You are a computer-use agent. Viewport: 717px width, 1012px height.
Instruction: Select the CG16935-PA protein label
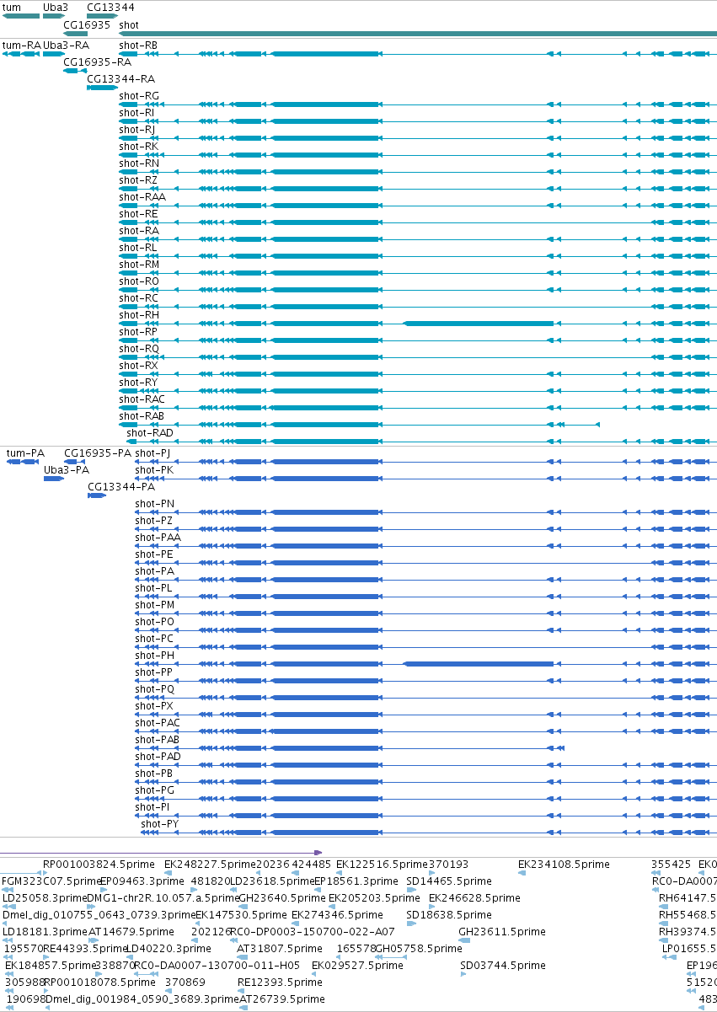click(98, 453)
